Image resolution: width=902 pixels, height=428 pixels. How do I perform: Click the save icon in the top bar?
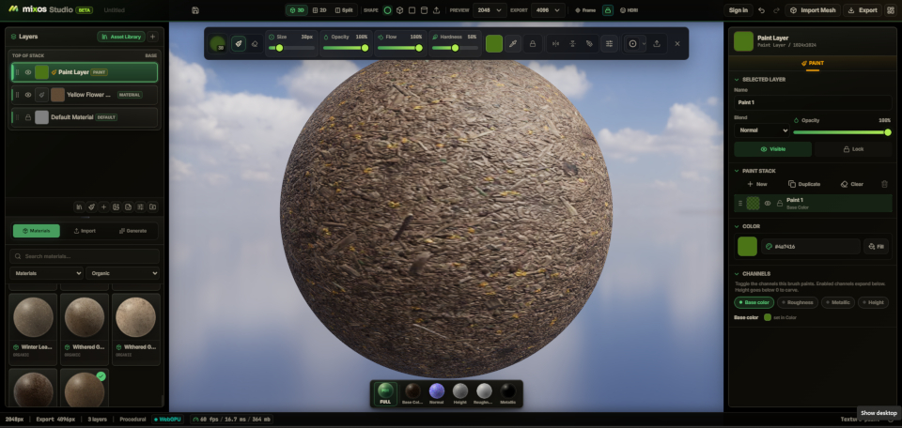(x=195, y=10)
